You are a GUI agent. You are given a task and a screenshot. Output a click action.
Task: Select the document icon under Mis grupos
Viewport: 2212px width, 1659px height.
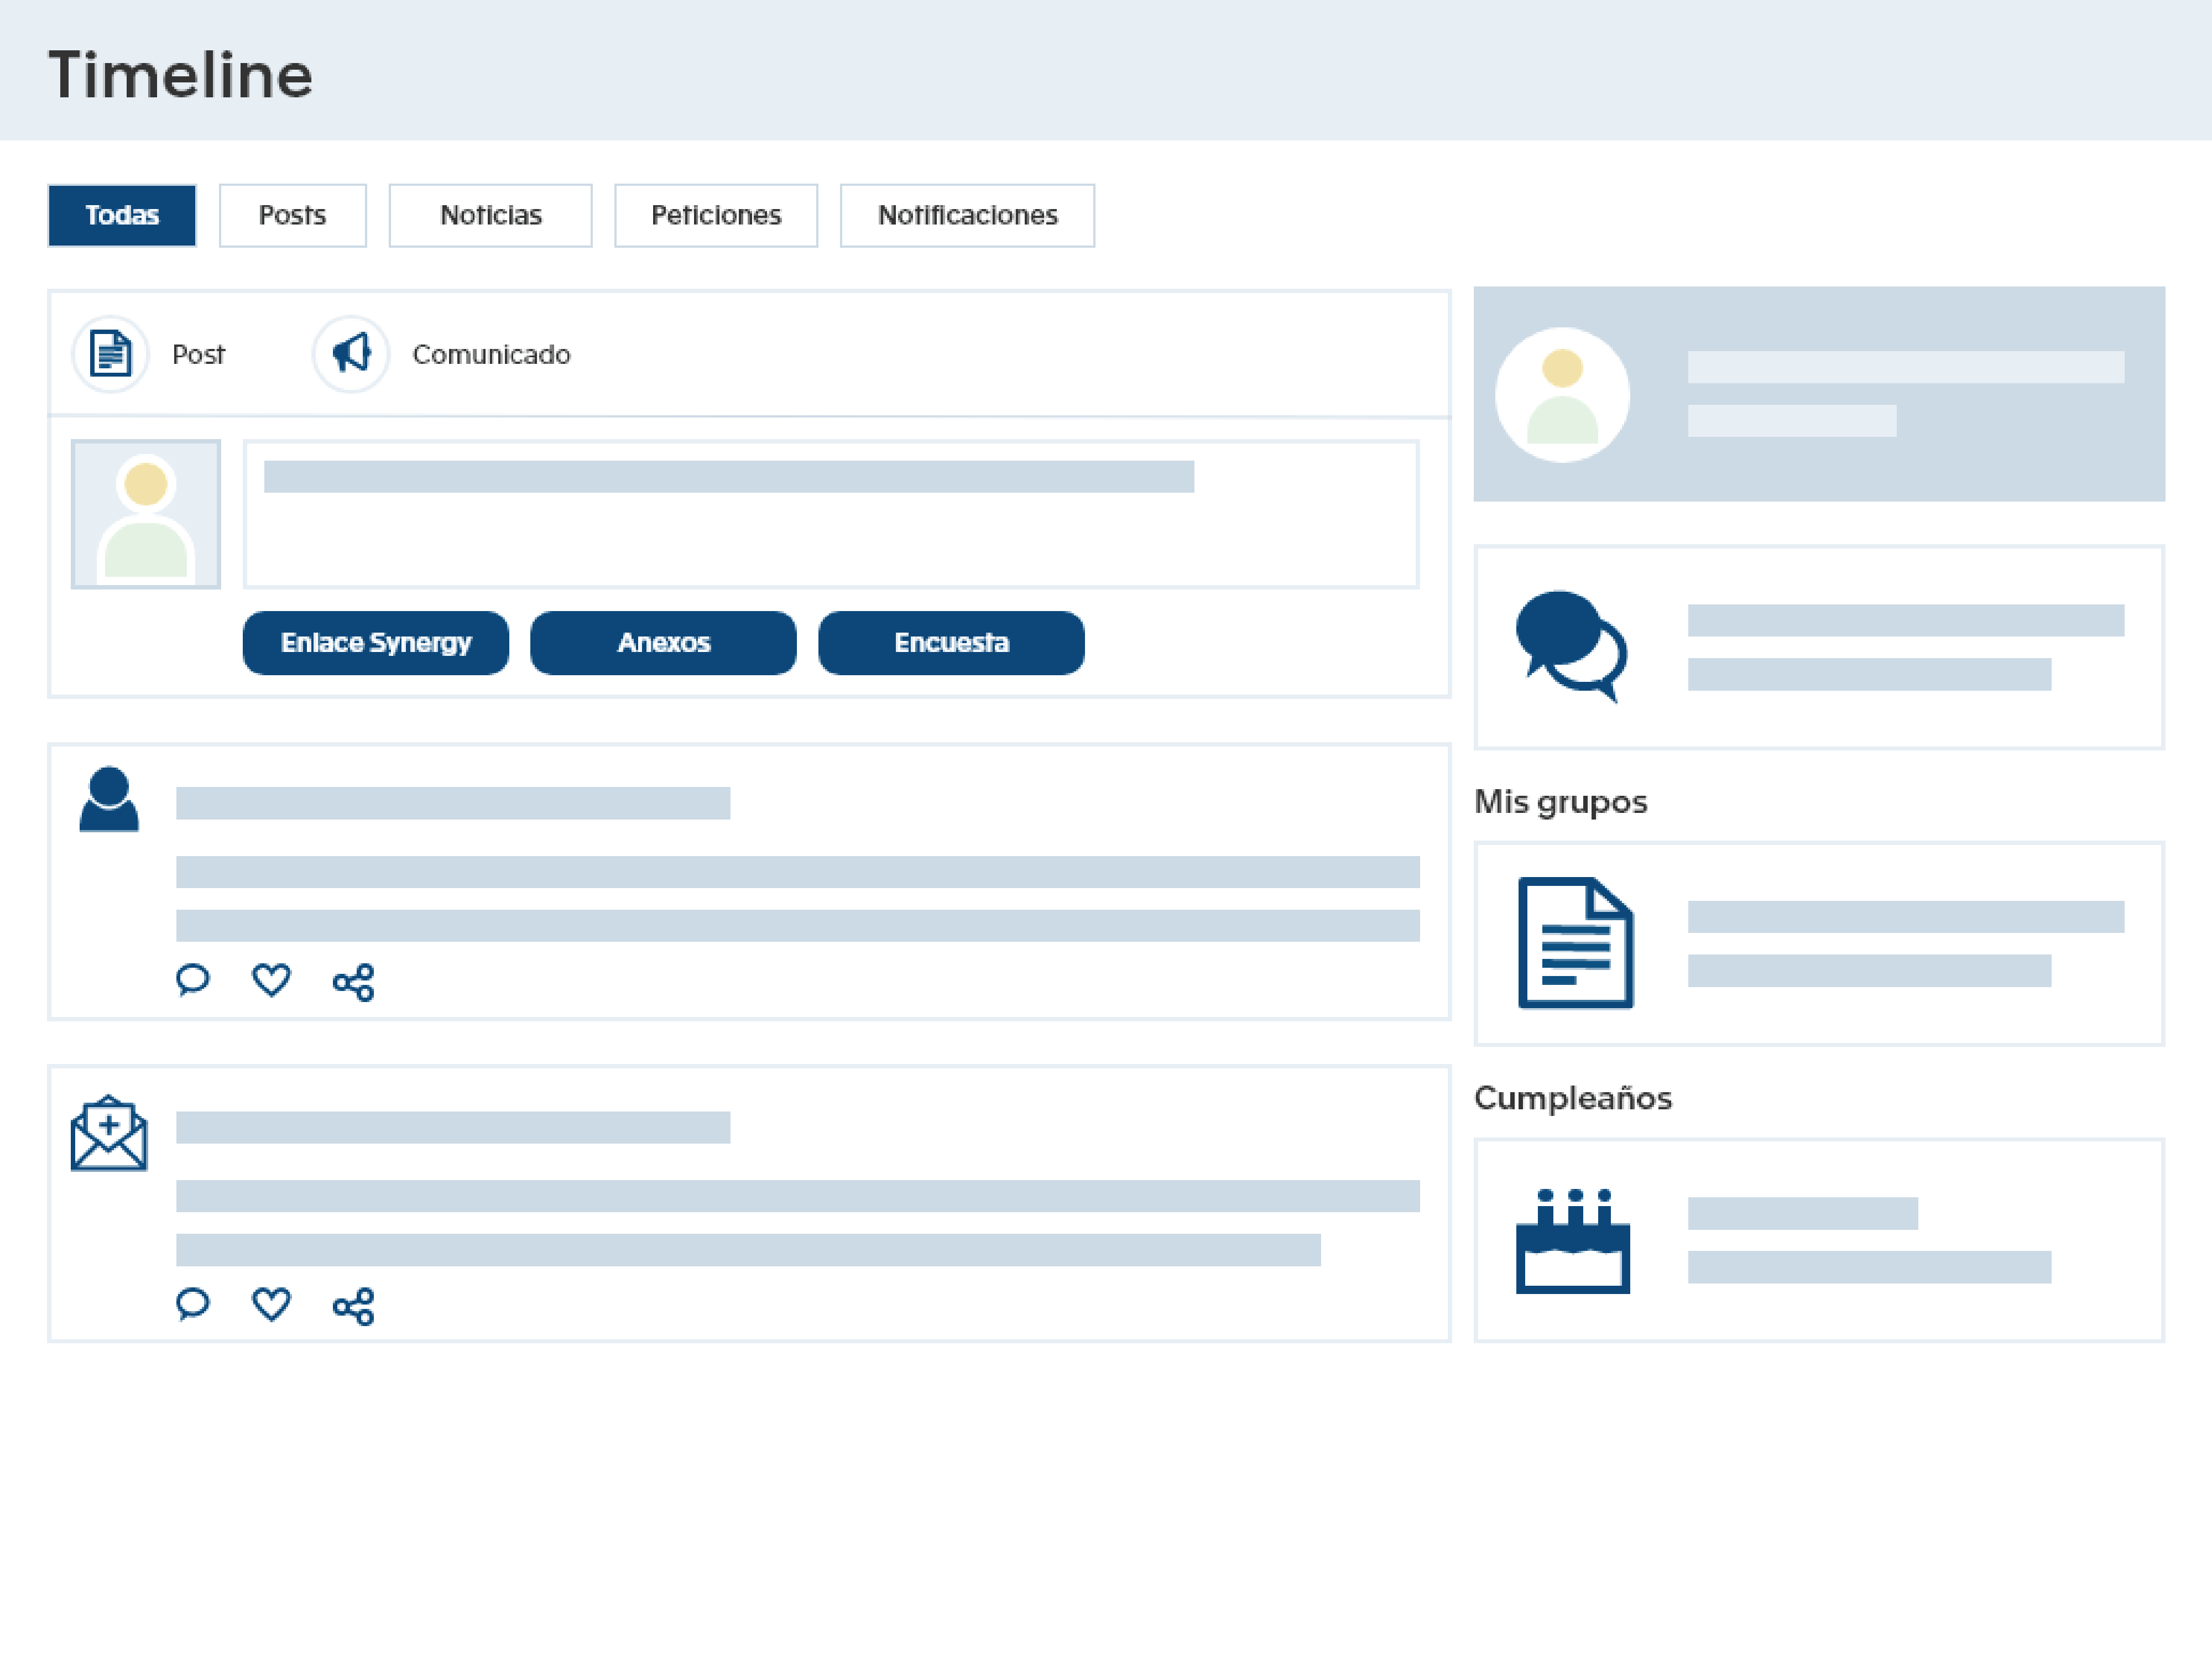click(1574, 941)
